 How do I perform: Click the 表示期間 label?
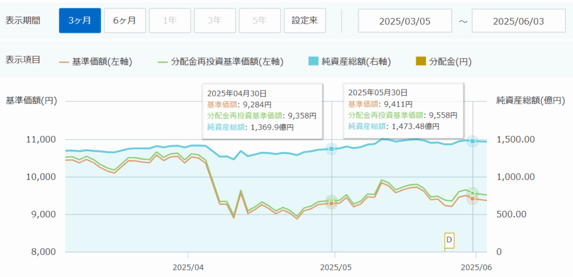[x=22, y=21]
